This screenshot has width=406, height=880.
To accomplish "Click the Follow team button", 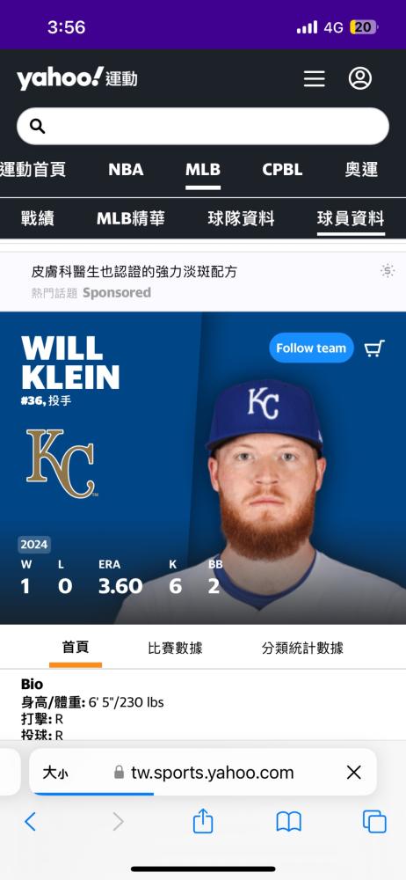I will (x=311, y=348).
